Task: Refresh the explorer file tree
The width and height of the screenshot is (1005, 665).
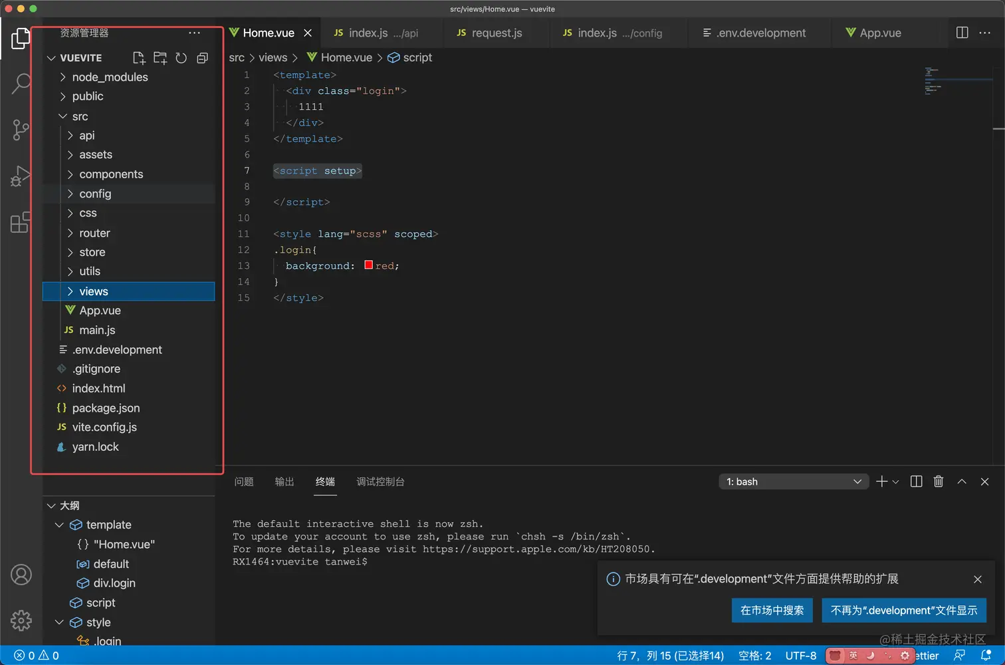Action: click(x=181, y=58)
